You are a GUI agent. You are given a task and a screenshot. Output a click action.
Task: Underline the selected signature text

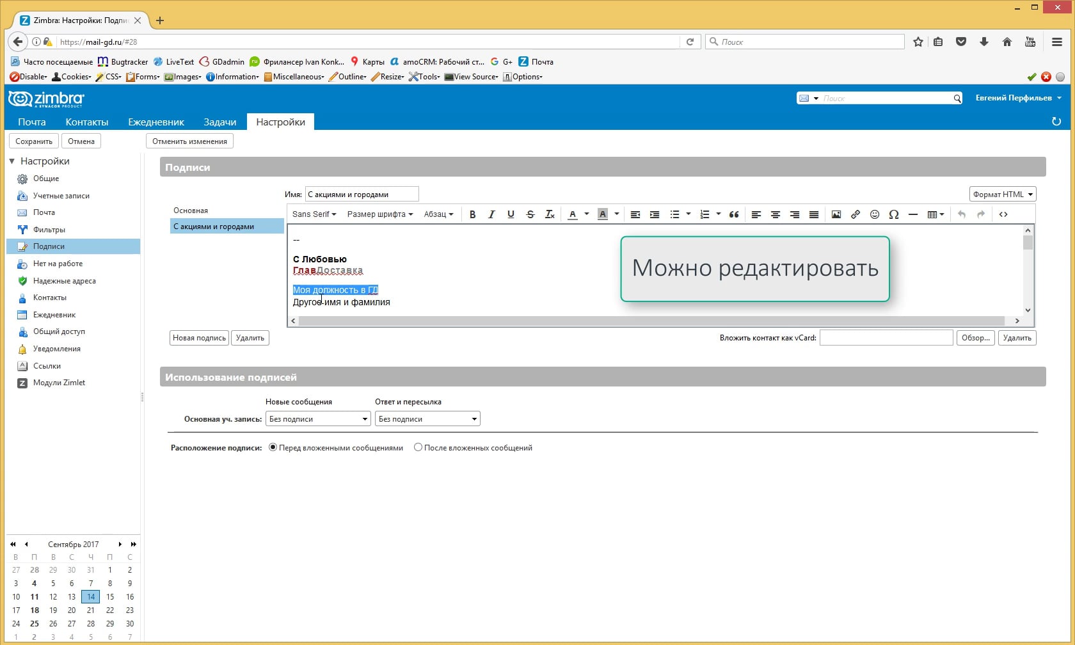coord(511,214)
